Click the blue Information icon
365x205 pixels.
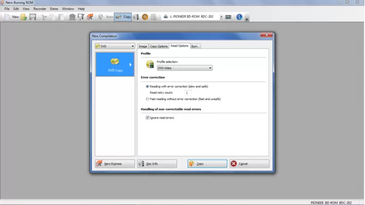[239, 17]
